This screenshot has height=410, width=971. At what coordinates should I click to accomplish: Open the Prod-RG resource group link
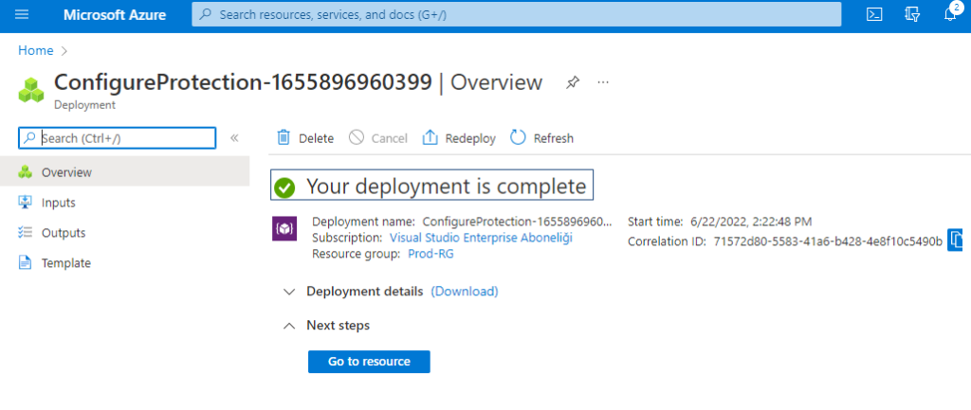point(431,254)
